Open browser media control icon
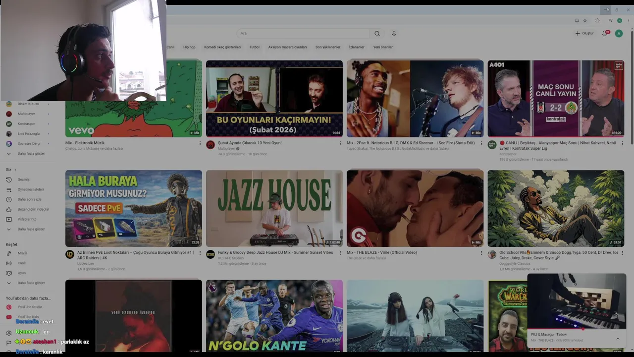 (610, 20)
